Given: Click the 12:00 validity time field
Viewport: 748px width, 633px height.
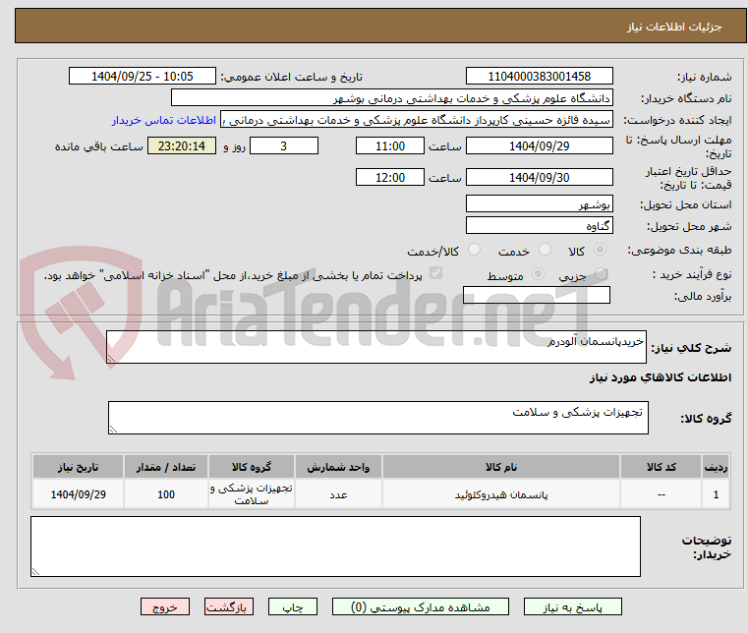Looking at the screenshot, I should (390, 178).
